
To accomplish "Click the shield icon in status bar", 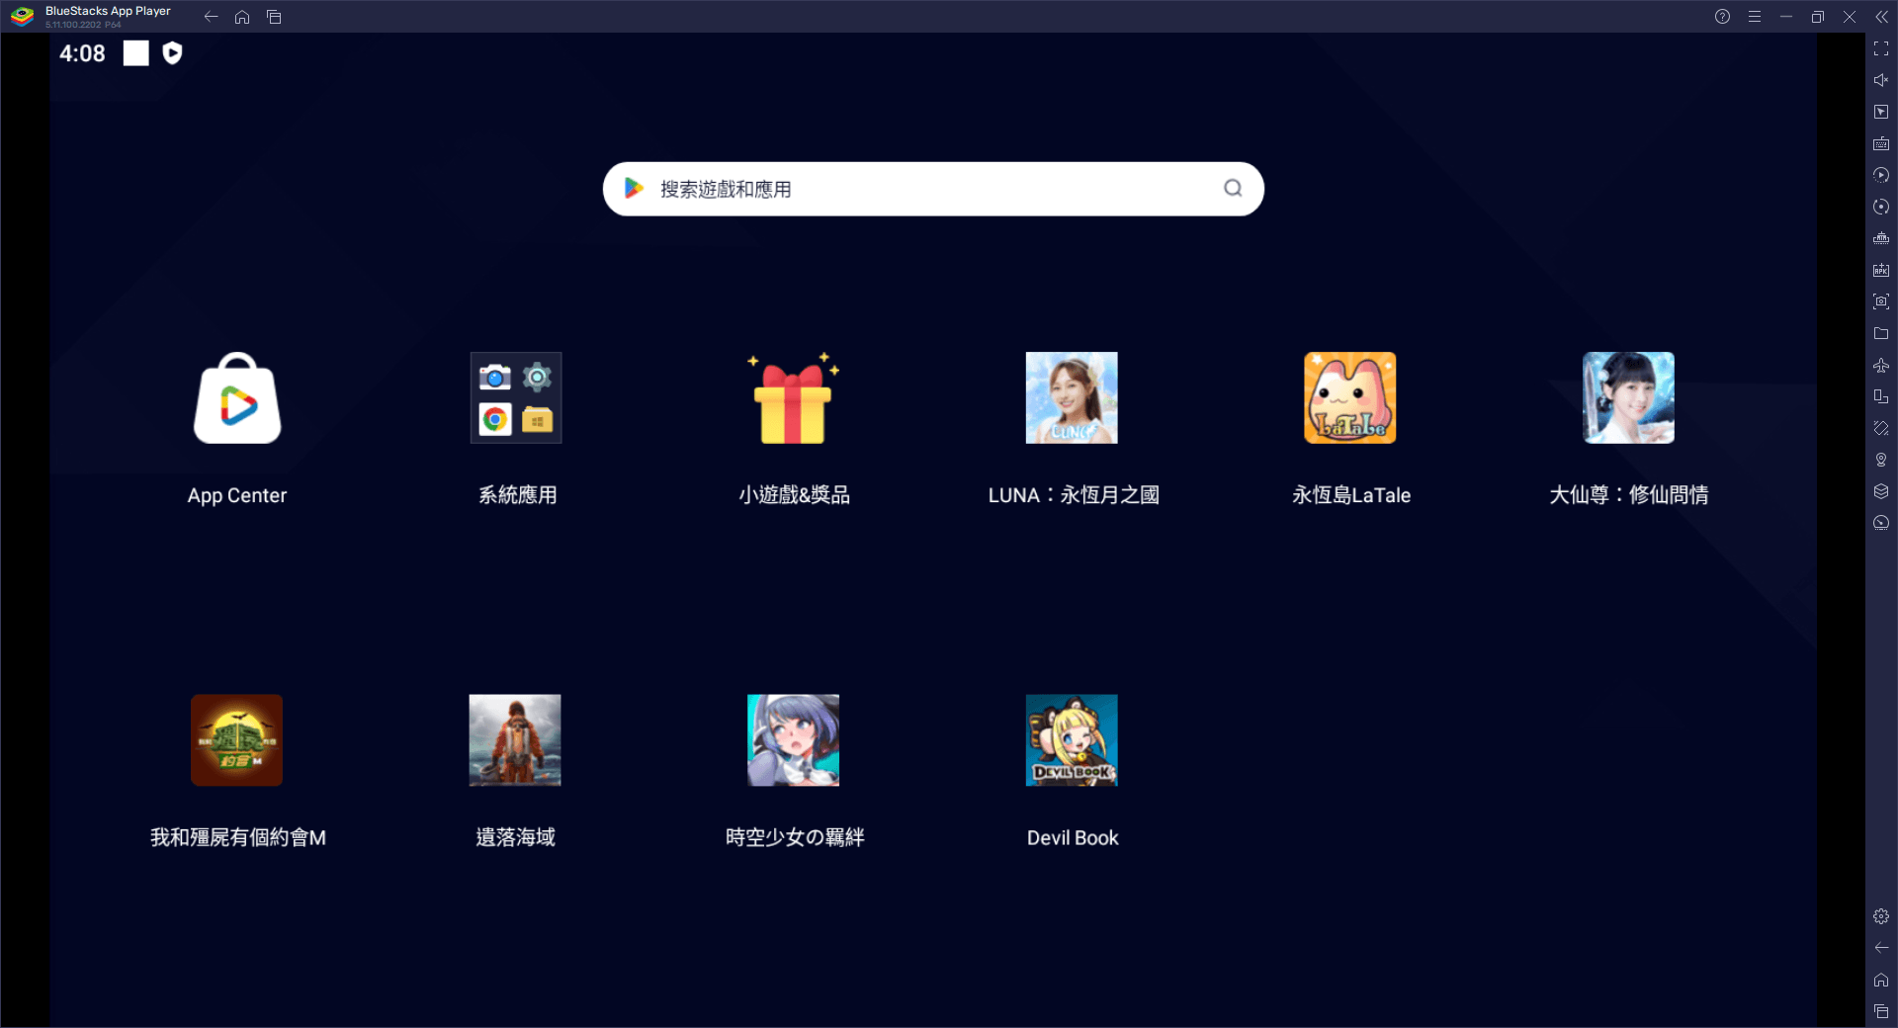I will coord(172,53).
